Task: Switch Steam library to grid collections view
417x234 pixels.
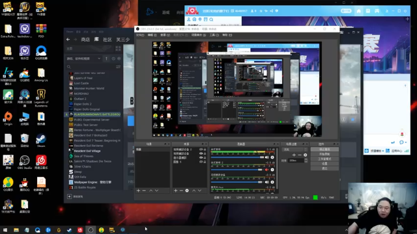Action: [118, 49]
